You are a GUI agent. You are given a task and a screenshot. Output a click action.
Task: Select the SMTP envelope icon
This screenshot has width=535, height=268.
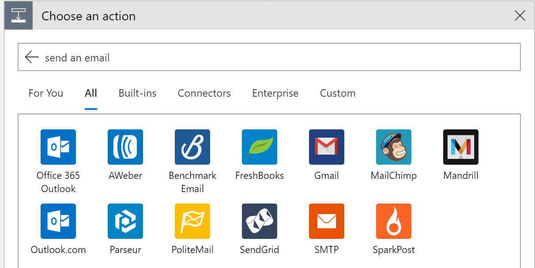point(327,221)
